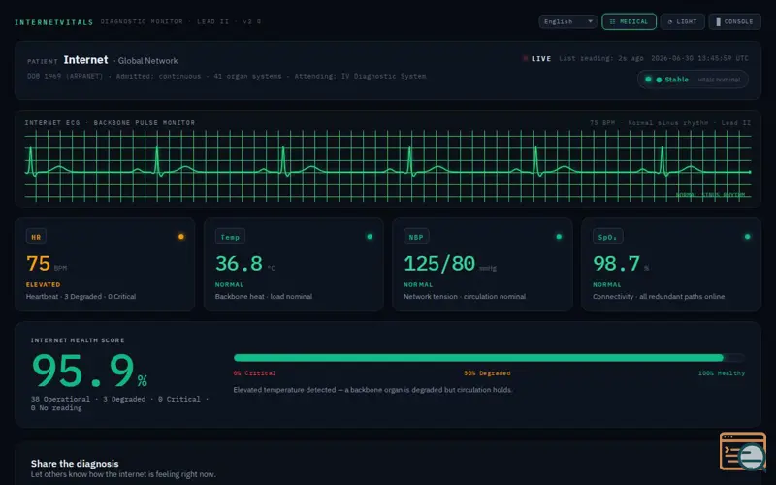Click the ECG backbone pulse waveform
This screenshot has width=776, height=485.
pyautogui.click(x=388, y=166)
